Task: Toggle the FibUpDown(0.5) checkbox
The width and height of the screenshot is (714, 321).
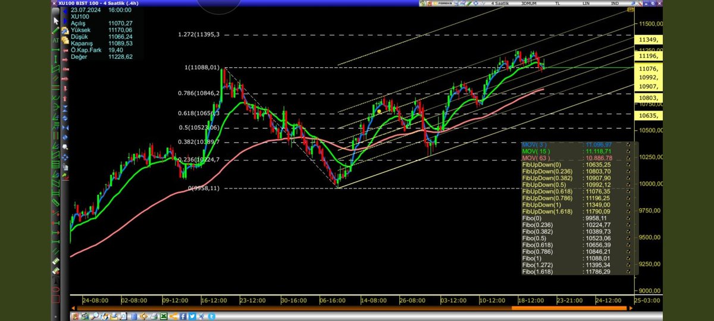Action: (629, 185)
